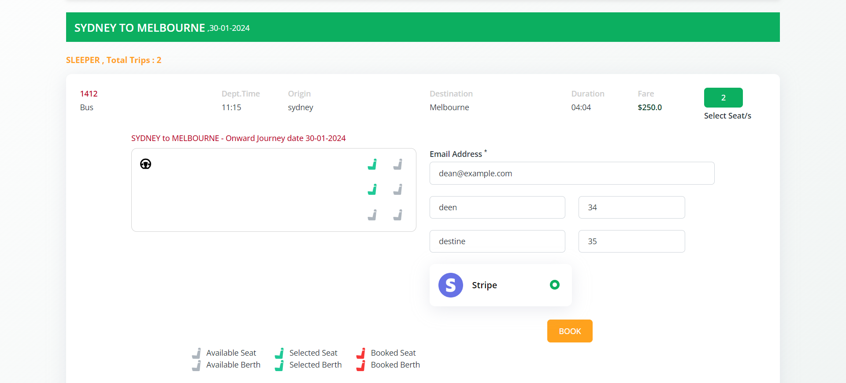Deselect the green seat in the middle row
This screenshot has width=846, height=383.
pos(372,190)
